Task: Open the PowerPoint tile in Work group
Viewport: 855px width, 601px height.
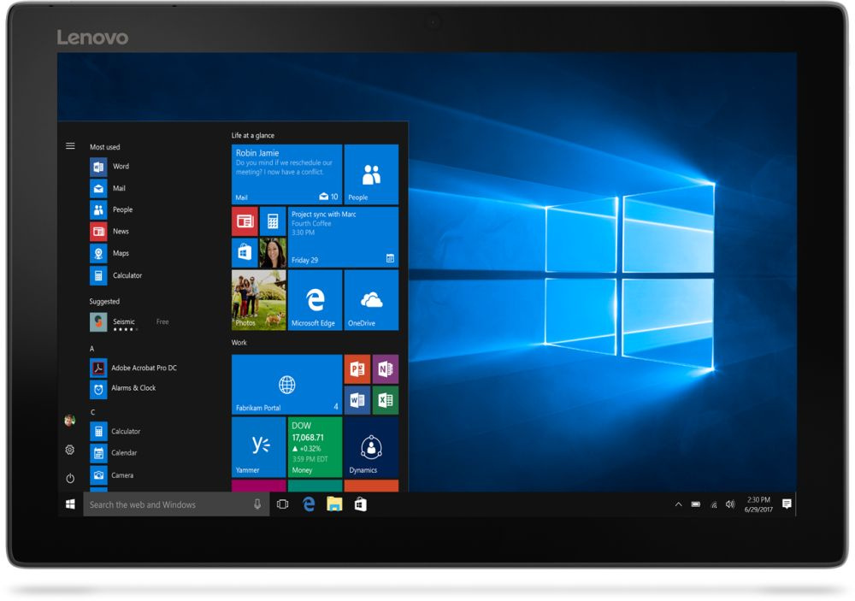Action: pyautogui.click(x=357, y=368)
